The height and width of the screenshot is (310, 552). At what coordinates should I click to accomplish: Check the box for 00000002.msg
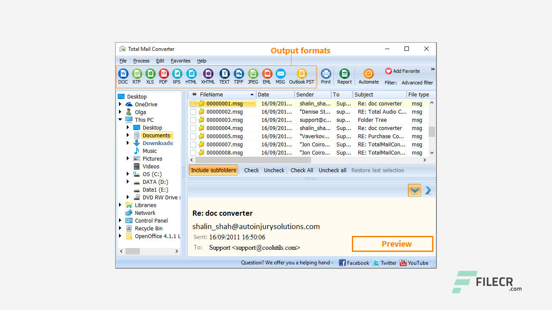[193, 112]
